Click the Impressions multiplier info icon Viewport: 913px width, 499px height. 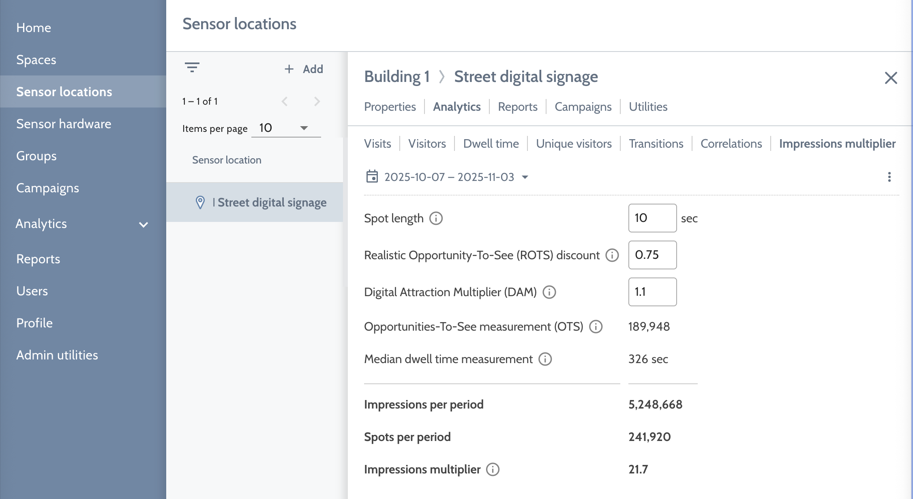coord(493,469)
